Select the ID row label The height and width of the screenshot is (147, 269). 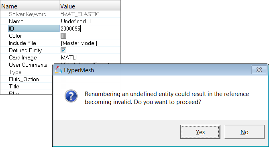tap(34, 29)
